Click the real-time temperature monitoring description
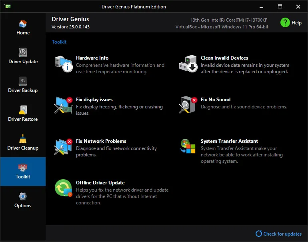Screen dimensions: 308x242 (120, 68)
